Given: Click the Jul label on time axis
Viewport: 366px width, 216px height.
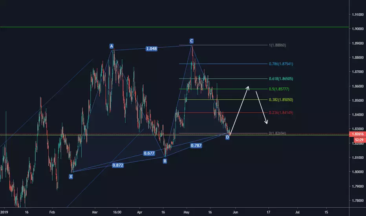Looking at the screenshot, I should point(297,212).
